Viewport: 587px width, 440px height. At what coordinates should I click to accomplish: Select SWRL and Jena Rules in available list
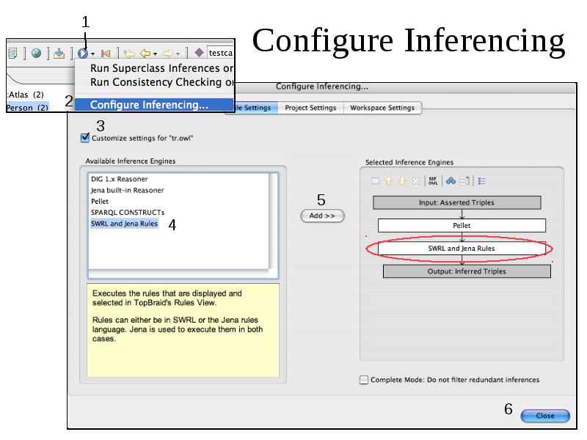pos(124,224)
